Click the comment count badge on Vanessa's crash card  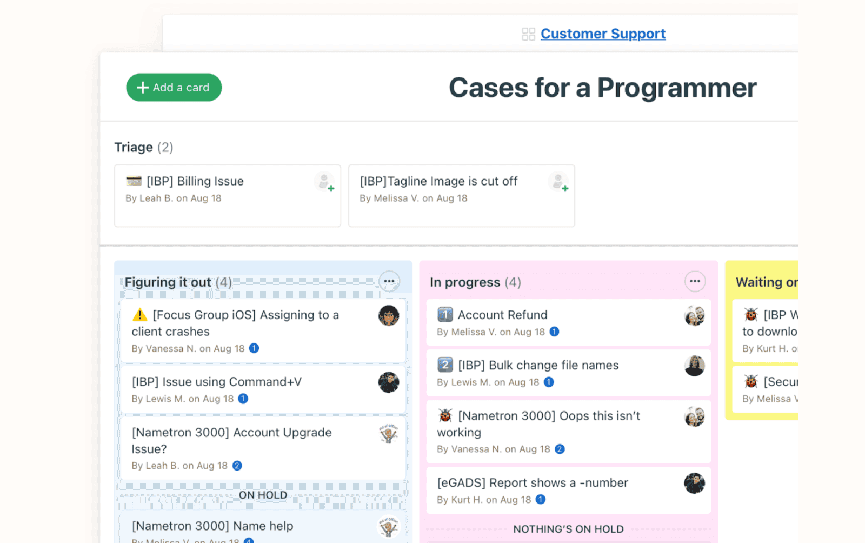click(254, 348)
